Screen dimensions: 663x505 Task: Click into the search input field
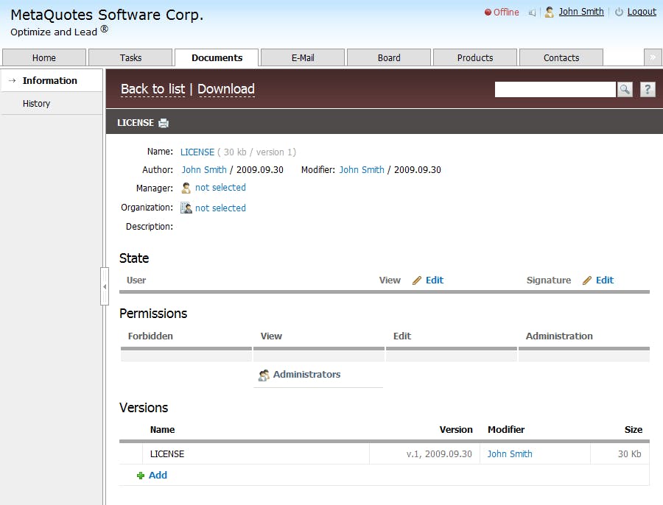tap(555, 89)
